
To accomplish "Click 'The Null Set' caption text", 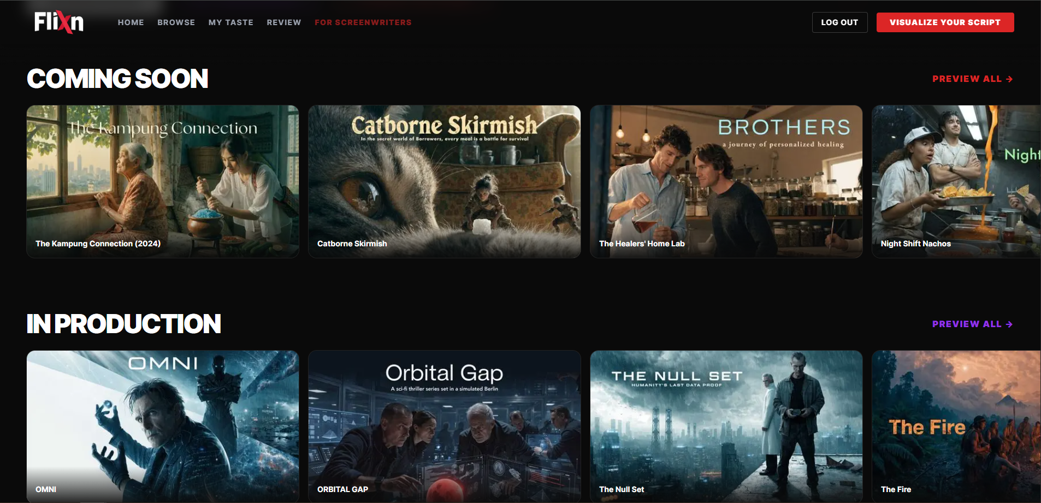I will tap(622, 489).
